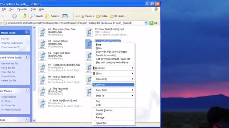229x128 pixels.
Task: Expand the IZArc submenu
Action: click(x=113, y=74)
